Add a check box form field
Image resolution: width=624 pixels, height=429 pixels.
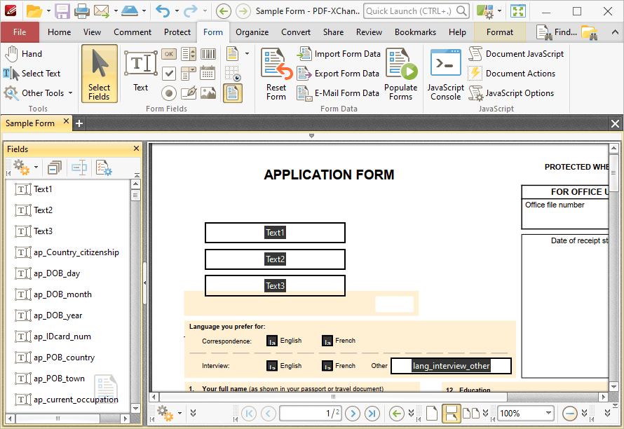click(169, 73)
